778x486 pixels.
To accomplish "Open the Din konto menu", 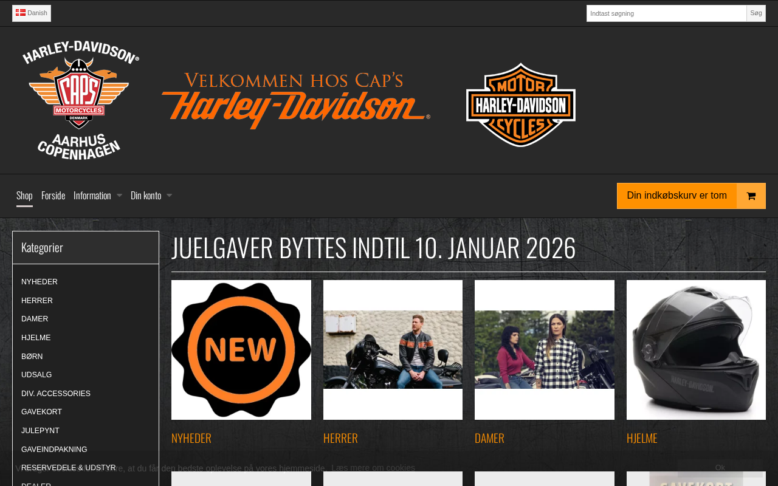I will [x=146, y=196].
